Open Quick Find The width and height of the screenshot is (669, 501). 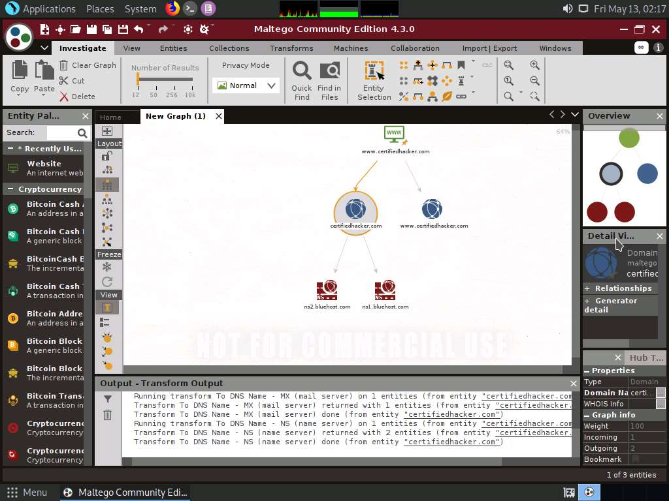(302, 80)
